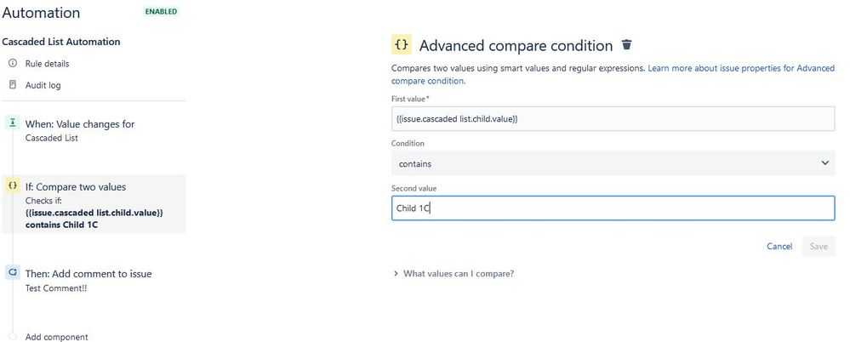
Task: Select the If: Compare two values component
Action: (x=94, y=204)
